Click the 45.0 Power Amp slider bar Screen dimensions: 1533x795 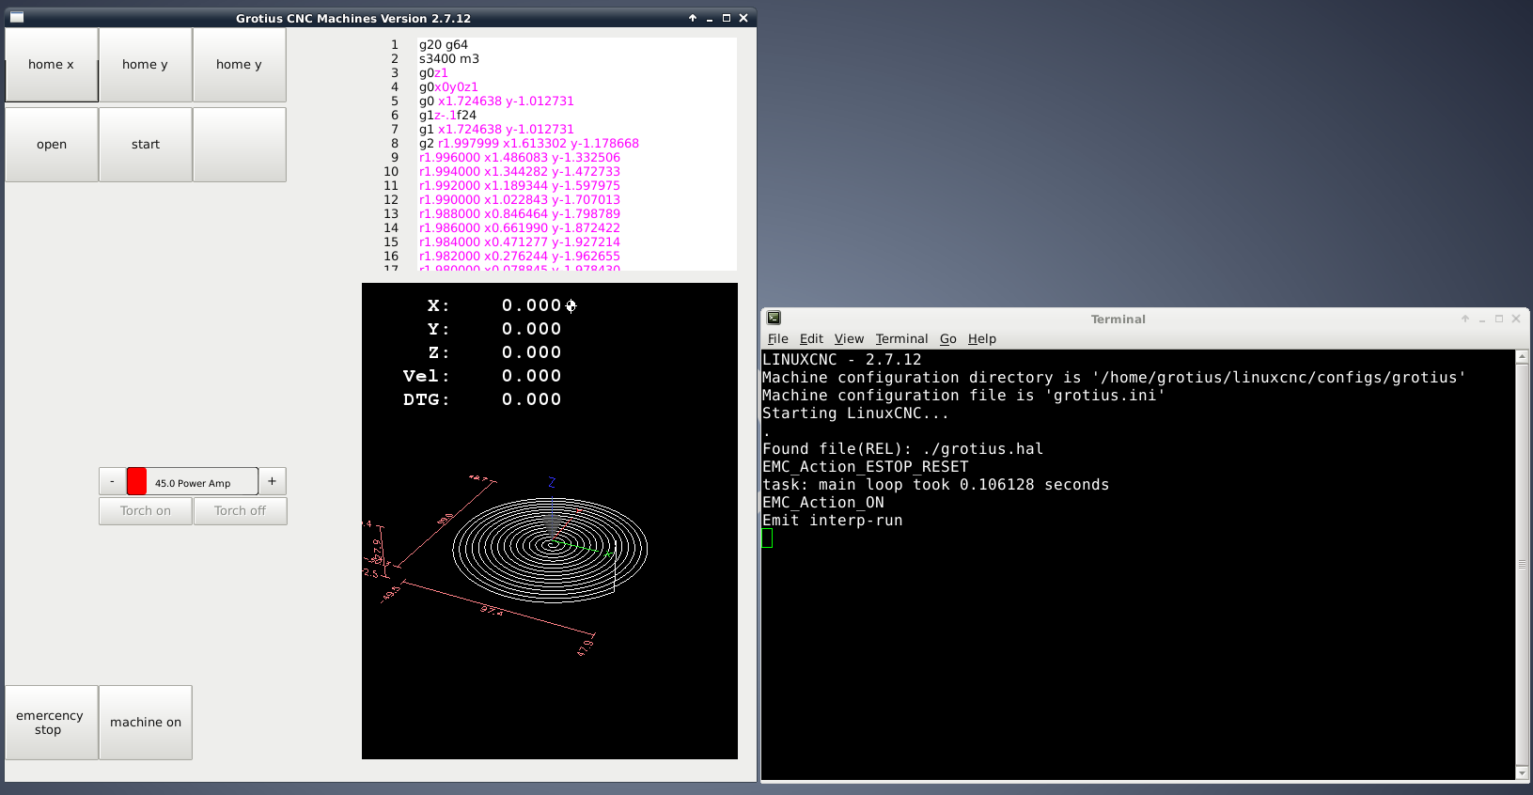192,481
